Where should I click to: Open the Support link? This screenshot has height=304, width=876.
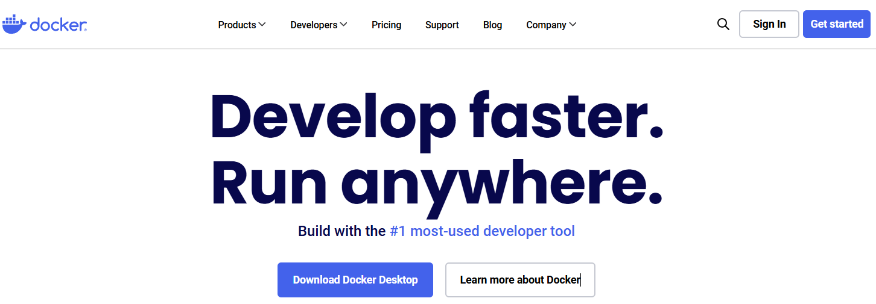click(442, 25)
